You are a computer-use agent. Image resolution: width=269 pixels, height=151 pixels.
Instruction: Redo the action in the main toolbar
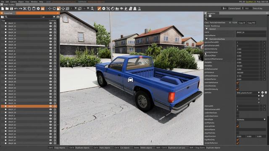pos(21,8)
